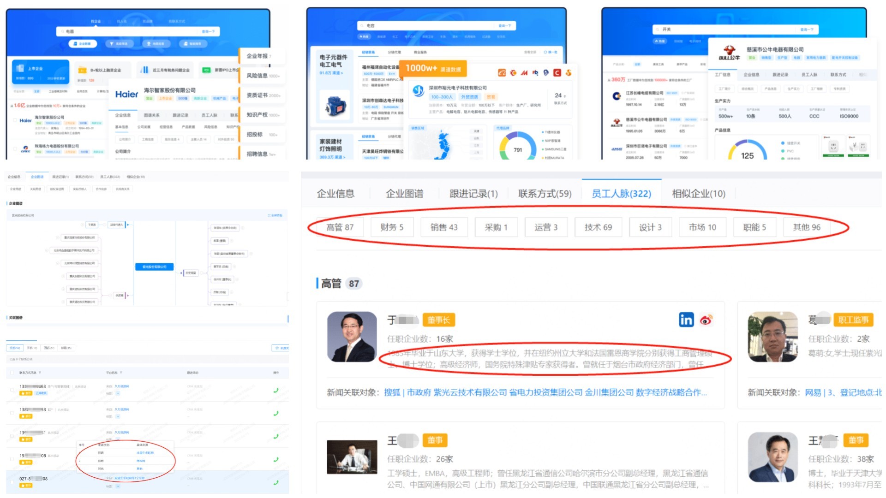This screenshot has width=886, height=498.
Task: Click green call icon in 027 landline row
Action: click(276, 482)
